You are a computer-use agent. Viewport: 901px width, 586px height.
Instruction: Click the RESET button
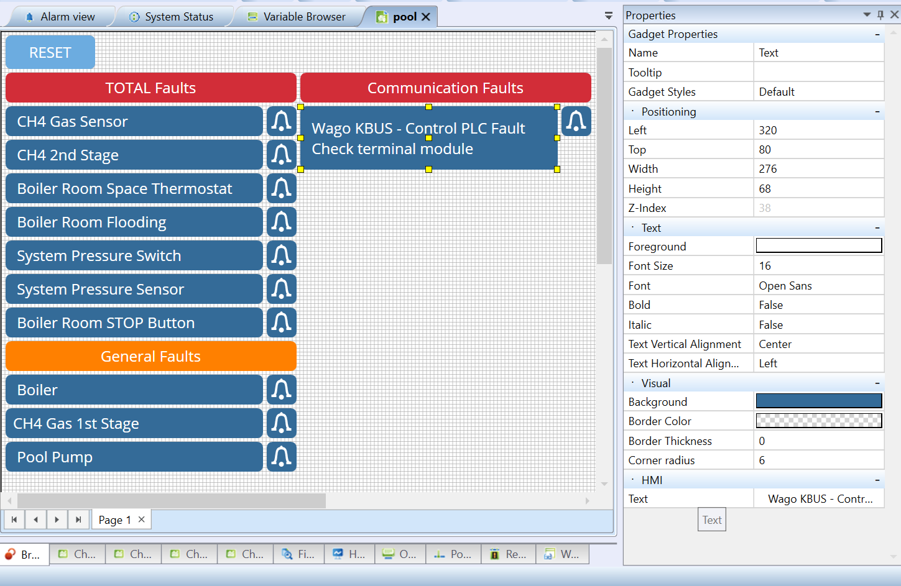[x=50, y=52]
